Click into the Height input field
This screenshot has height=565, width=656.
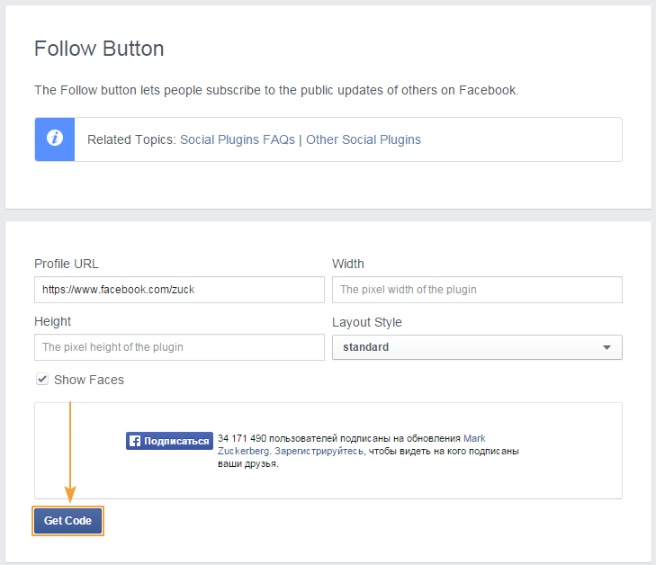tap(179, 347)
